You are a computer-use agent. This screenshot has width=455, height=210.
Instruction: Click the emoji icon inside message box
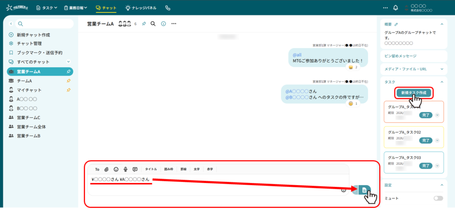(x=343, y=190)
